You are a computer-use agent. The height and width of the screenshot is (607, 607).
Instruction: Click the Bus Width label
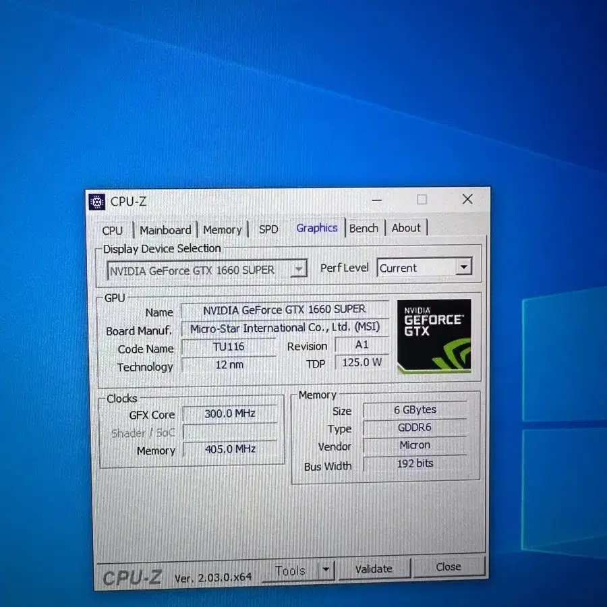pyautogui.click(x=328, y=467)
